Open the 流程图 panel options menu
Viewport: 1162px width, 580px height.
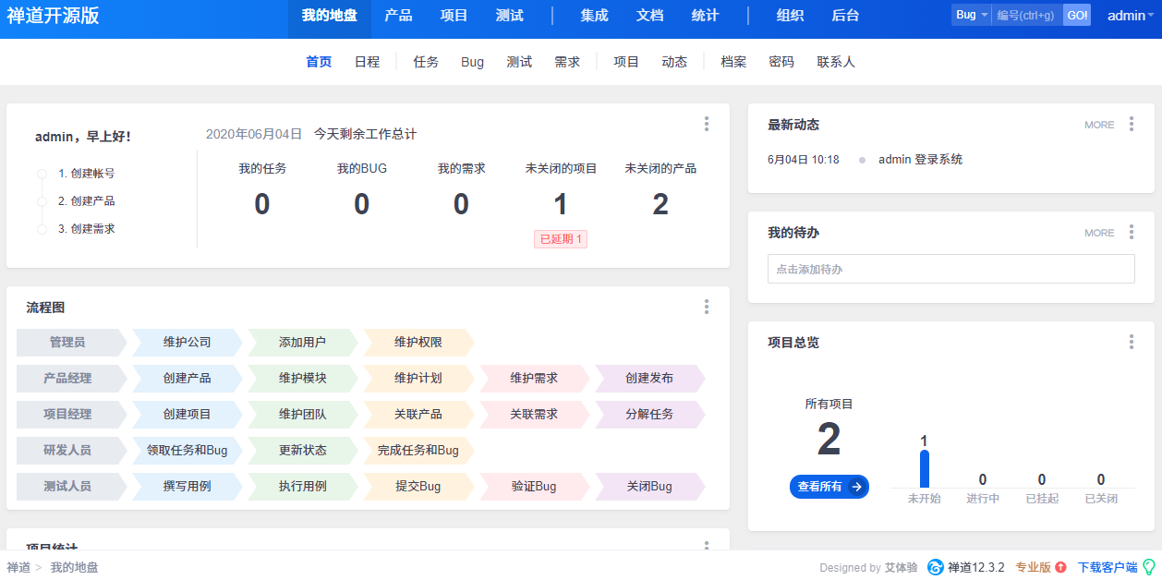(x=707, y=307)
